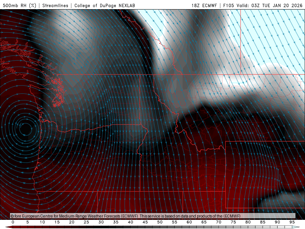The height and width of the screenshot is (229, 305).
Task: Click the "F105" forecast hour text
Action: click(x=228, y=5)
